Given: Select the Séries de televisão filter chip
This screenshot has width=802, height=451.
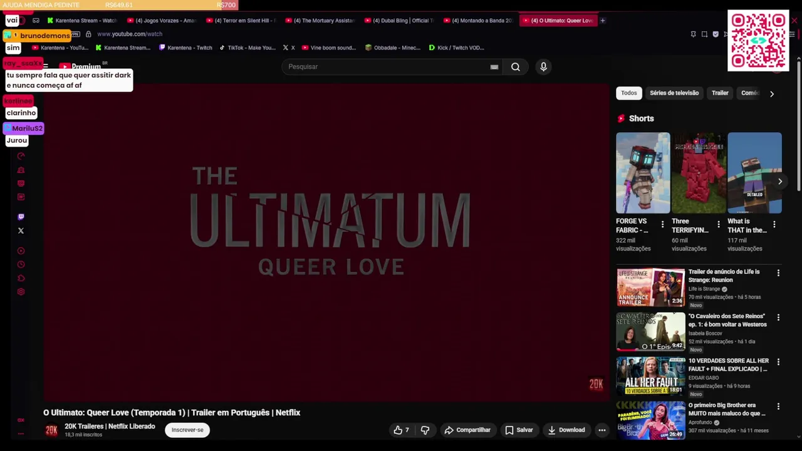Looking at the screenshot, I should click(674, 93).
